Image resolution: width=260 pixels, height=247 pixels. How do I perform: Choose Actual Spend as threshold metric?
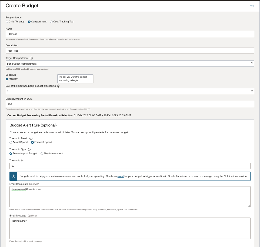[11, 142]
